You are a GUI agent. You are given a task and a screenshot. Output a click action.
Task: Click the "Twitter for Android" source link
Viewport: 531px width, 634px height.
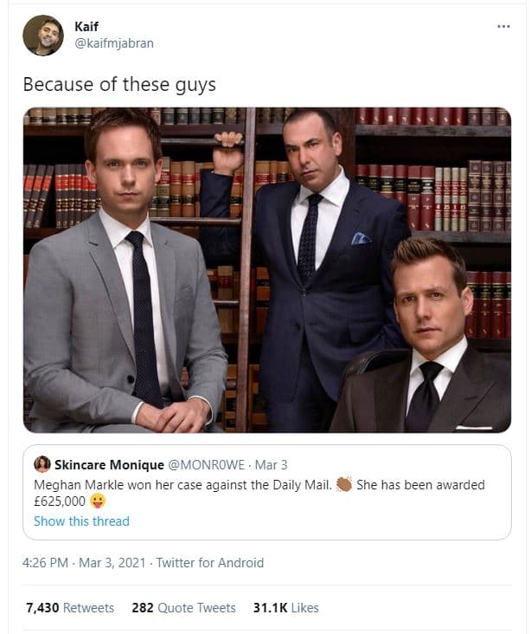pos(210,563)
